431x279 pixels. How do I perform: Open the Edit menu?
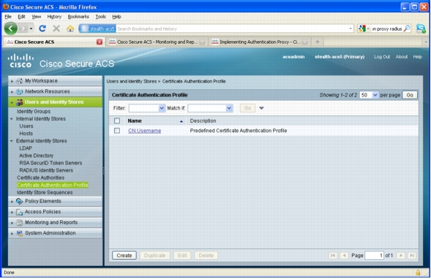21,17
